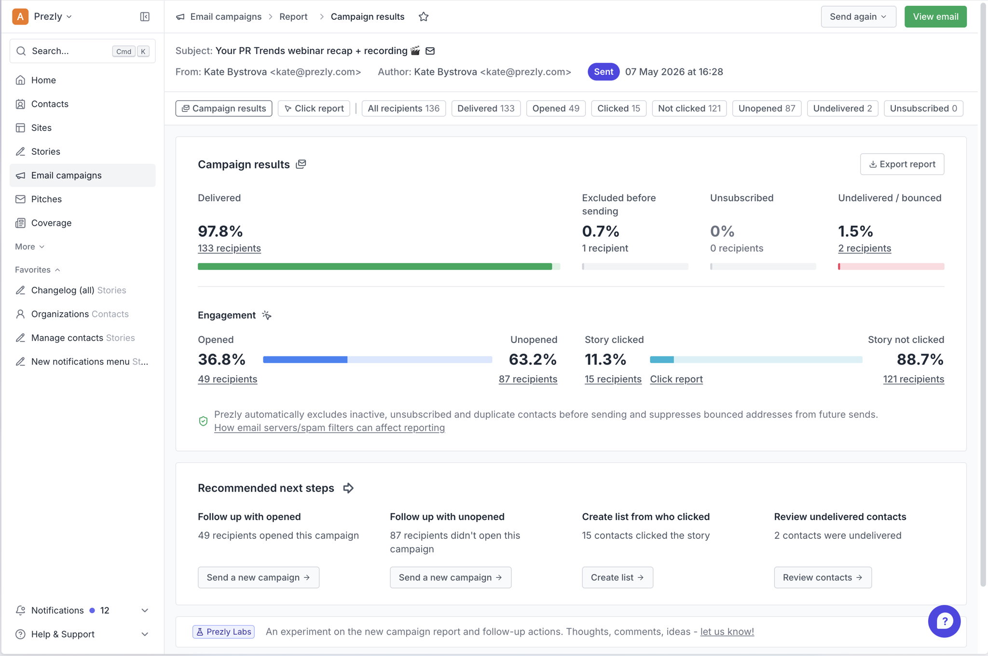Open Stories section

pos(82,151)
